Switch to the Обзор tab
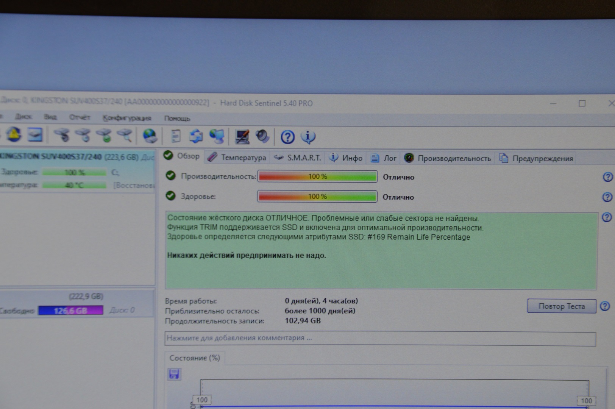 182,156
